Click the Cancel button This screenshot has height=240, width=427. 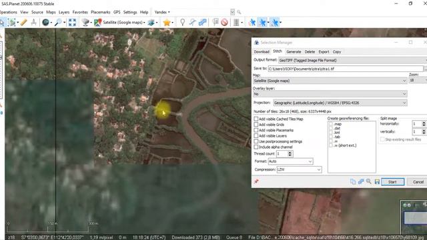(418, 182)
